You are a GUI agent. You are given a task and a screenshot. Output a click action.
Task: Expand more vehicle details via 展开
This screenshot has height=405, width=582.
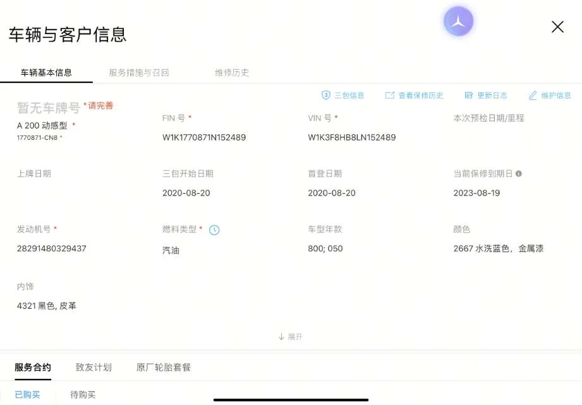click(291, 337)
